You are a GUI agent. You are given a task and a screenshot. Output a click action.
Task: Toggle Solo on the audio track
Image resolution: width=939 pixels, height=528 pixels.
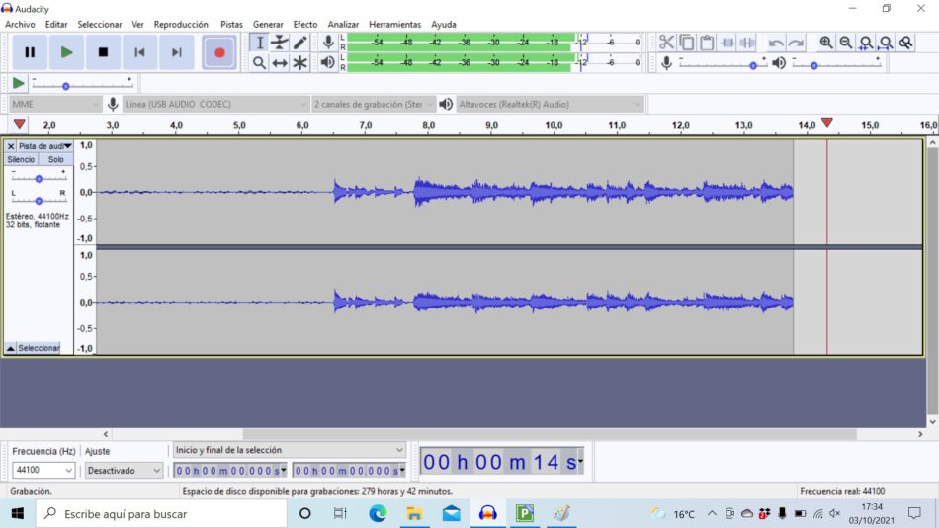(55, 159)
